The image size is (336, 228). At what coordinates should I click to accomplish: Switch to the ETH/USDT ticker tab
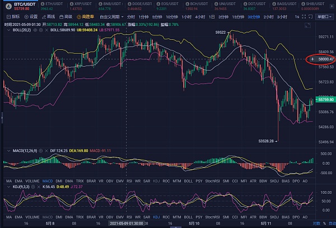tap(52, 6)
